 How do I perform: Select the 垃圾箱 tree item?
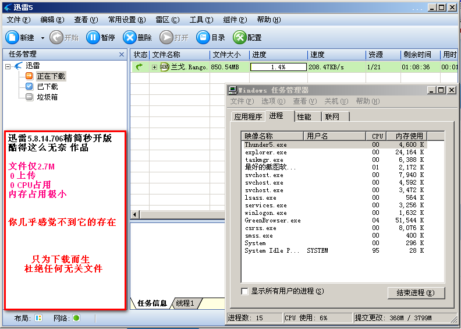pyautogui.click(x=47, y=97)
